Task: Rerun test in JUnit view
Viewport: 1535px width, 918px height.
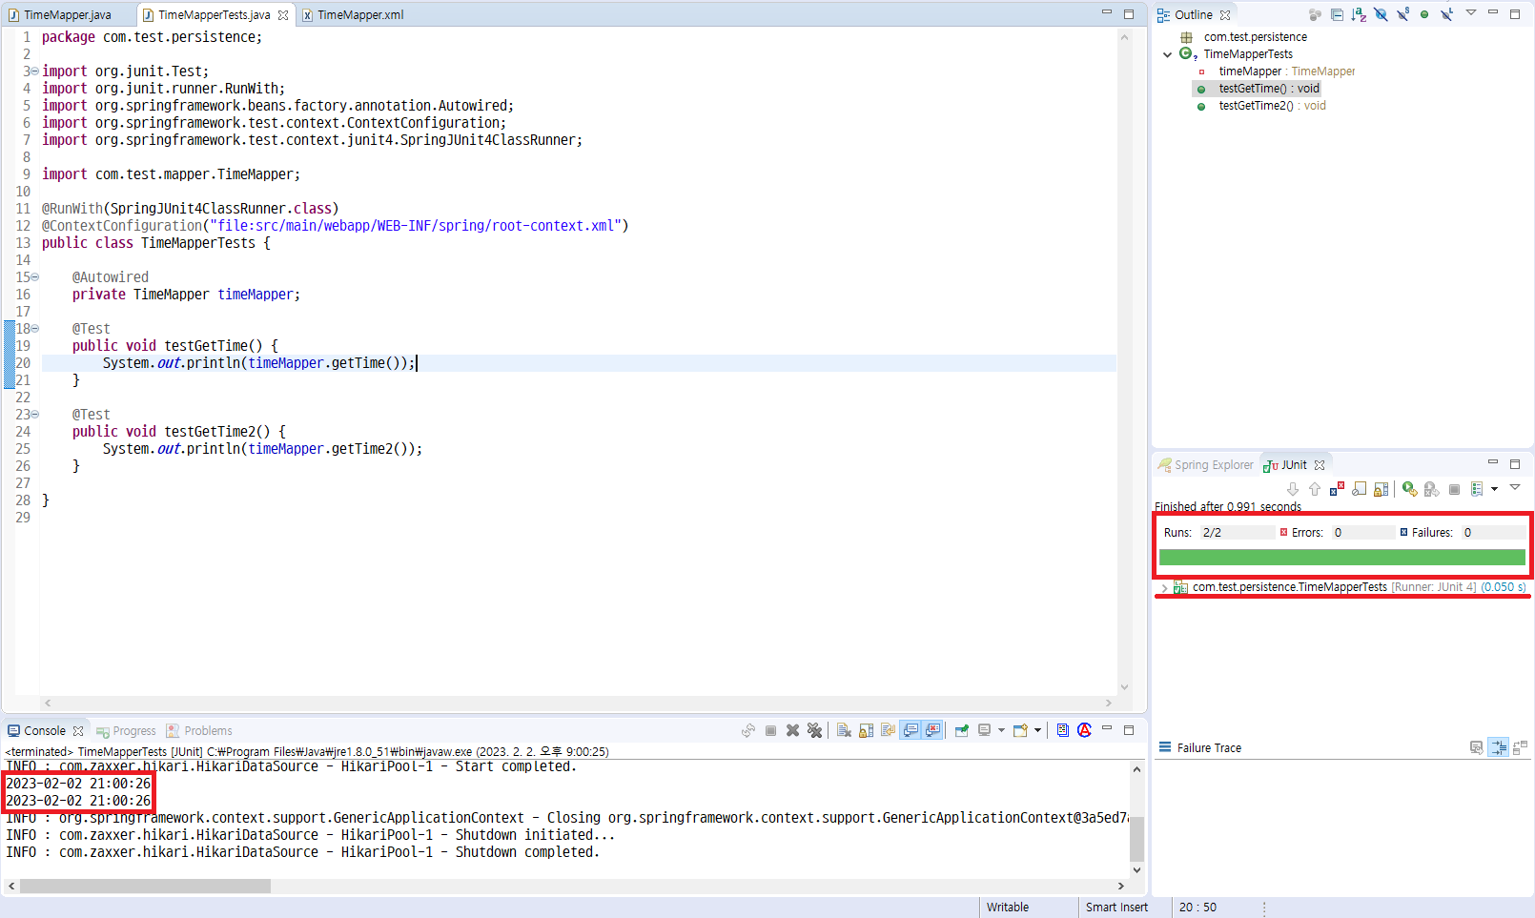Action: [1409, 489]
